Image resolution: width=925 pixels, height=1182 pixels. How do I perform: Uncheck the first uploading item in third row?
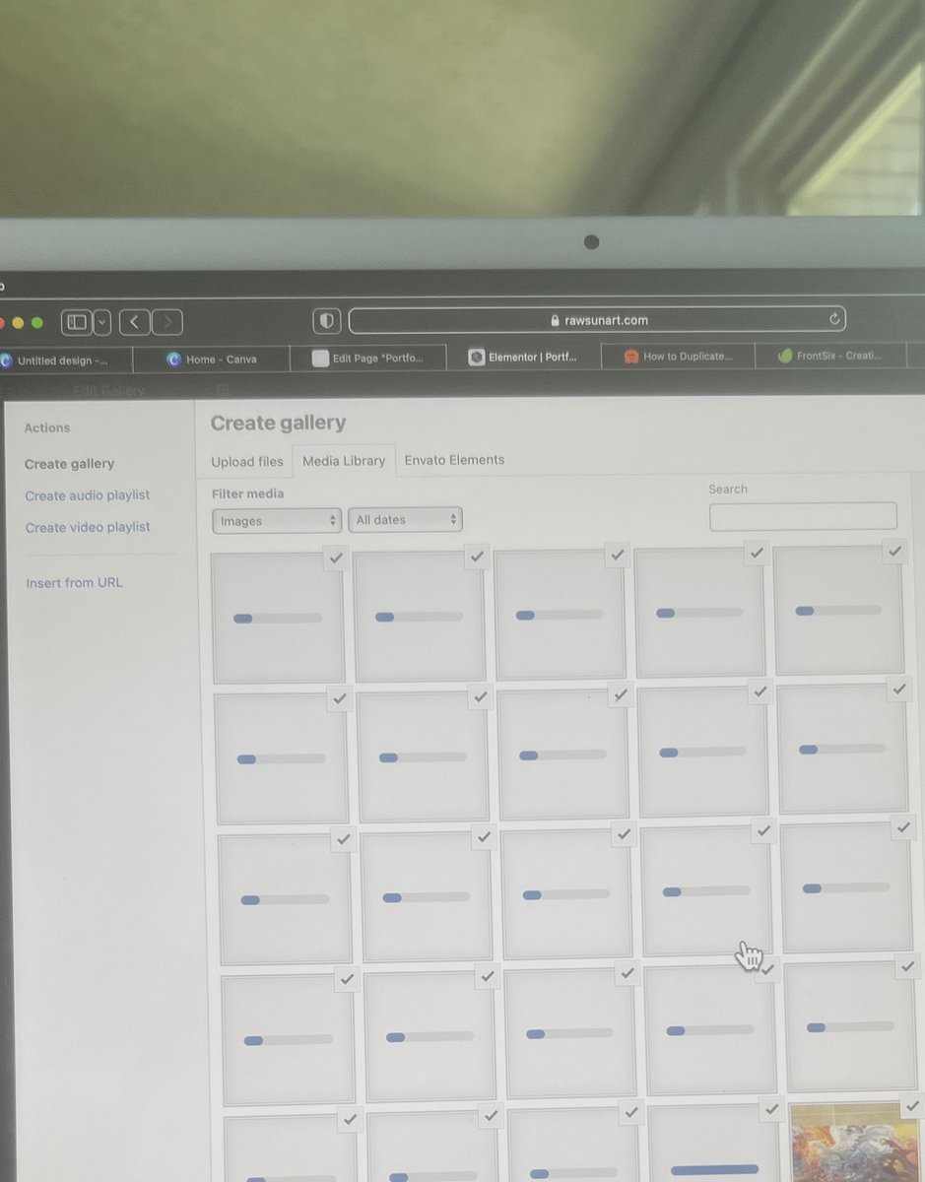coord(344,840)
